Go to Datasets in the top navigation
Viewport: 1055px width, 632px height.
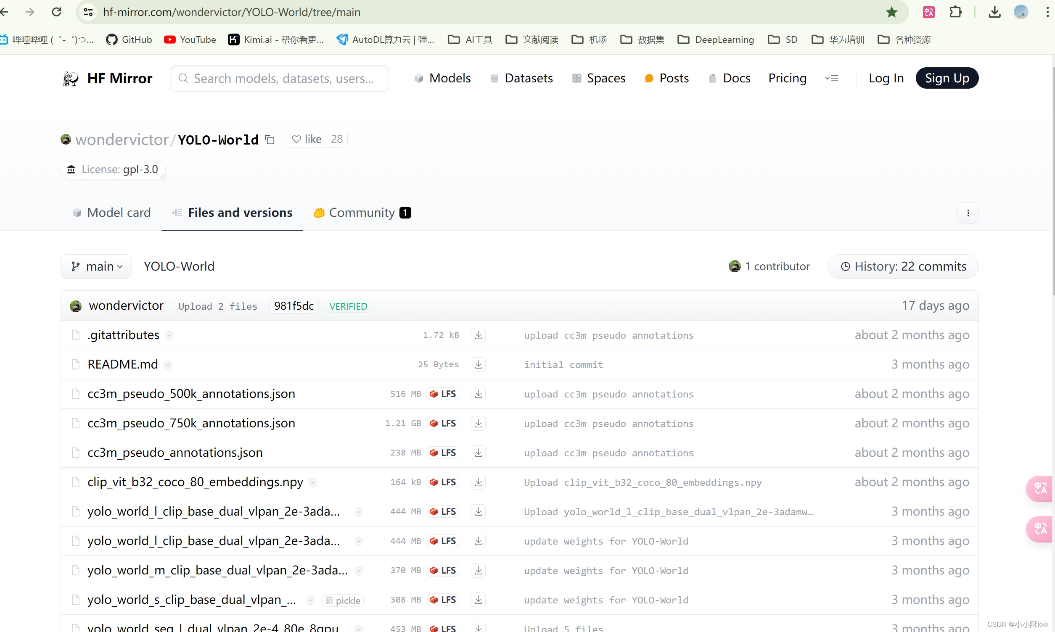point(521,78)
